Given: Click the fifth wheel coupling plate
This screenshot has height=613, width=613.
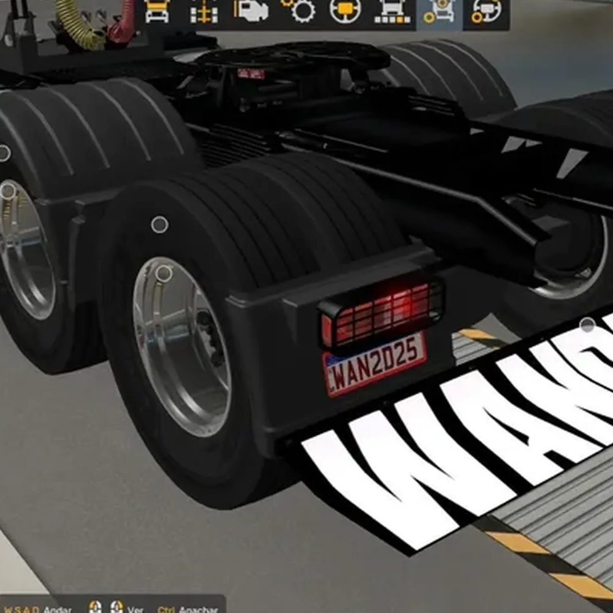Looking at the screenshot, I should tap(294, 56).
